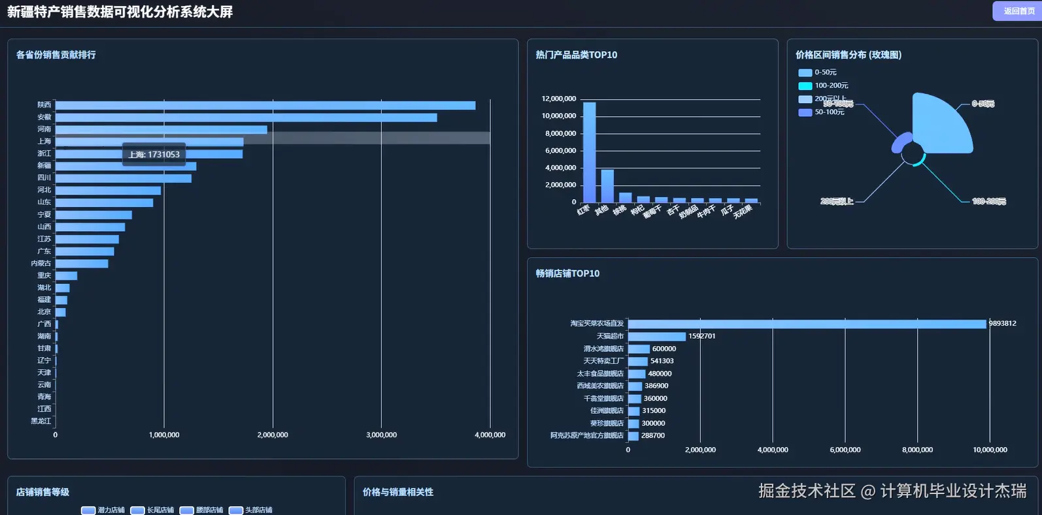Select the thin cyan 100-200元 rose slice
Image resolution: width=1042 pixels, height=515 pixels.
pyautogui.click(x=920, y=160)
